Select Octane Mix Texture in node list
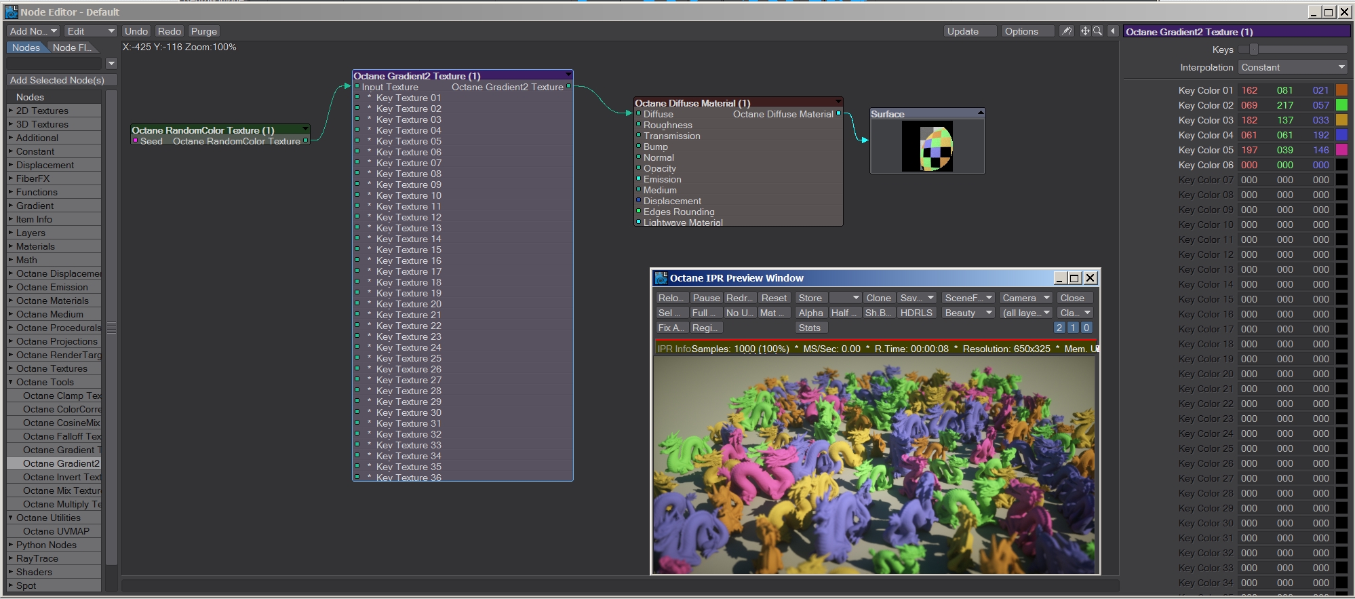This screenshot has height=599, width=1355. [x=54, y=490]
